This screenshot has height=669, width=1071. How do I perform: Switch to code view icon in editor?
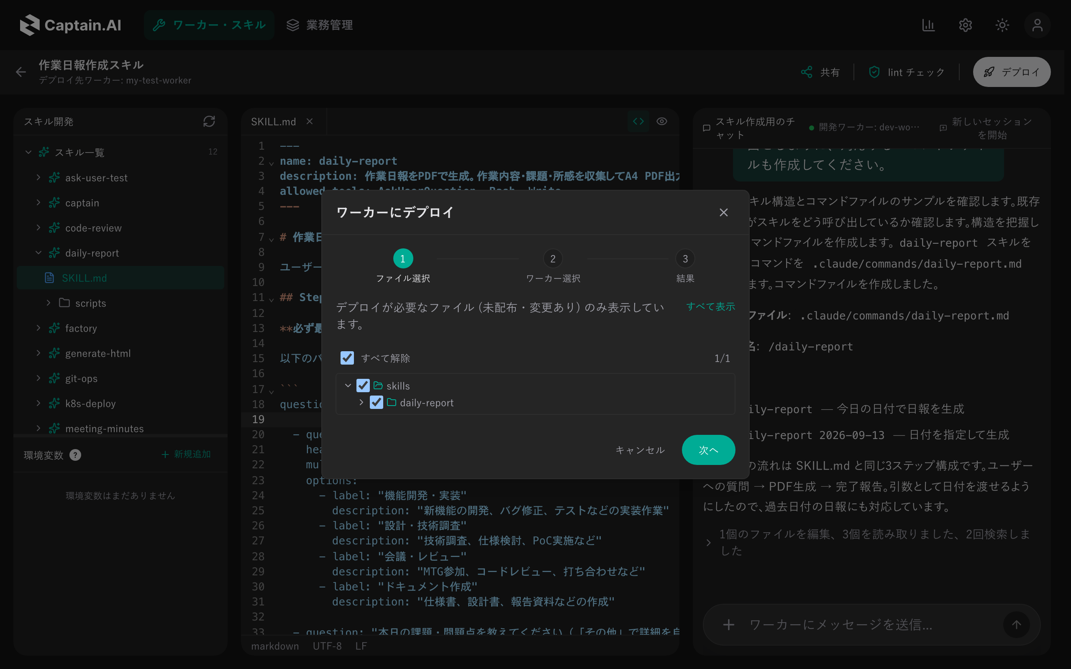click(638, 121)
